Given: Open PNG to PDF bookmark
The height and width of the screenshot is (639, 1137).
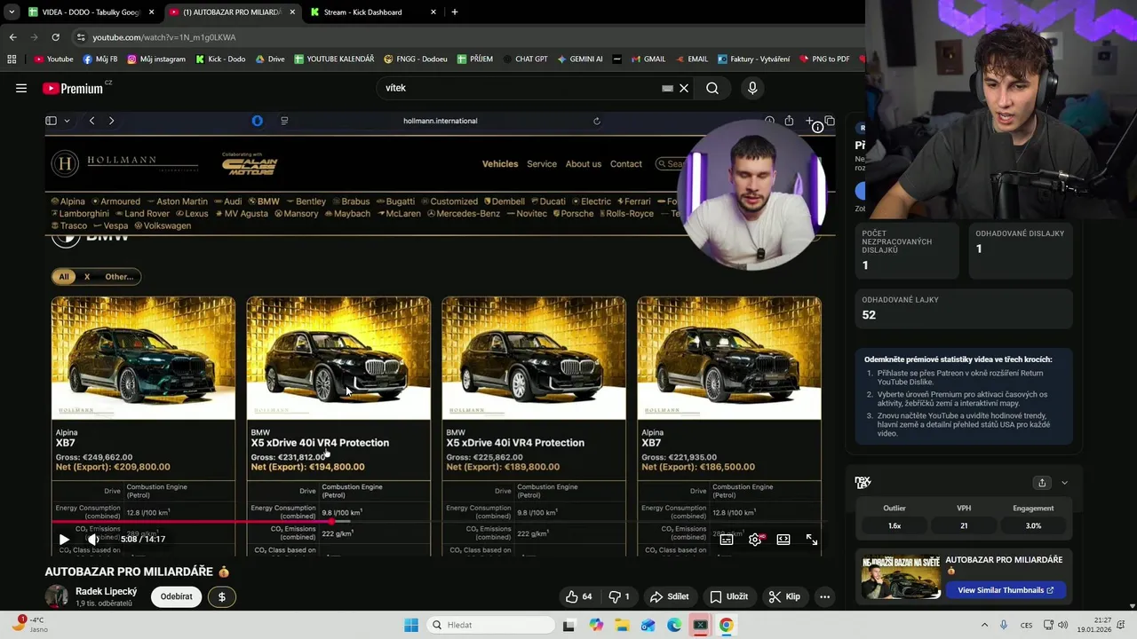Looking at the screenshot, I should [824, 59].
